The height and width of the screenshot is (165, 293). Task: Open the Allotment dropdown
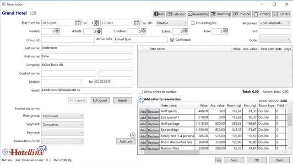pyautogui.click(x=275, y=23)
